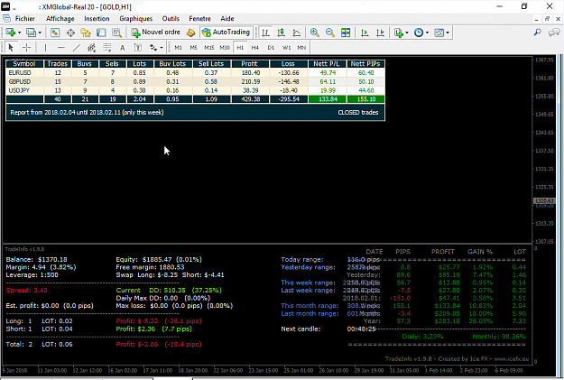The height and width of the screenshot is (380, 564).
Task: Zoom in on the chart
Action: click(315, 32)
